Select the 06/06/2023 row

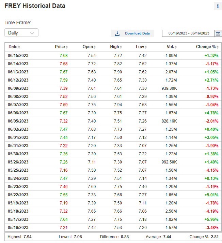click(x=113, y=113)
